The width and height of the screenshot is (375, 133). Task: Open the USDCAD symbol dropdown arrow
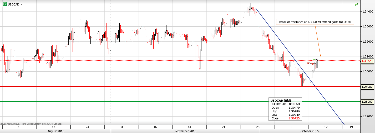tap(21, 4)
